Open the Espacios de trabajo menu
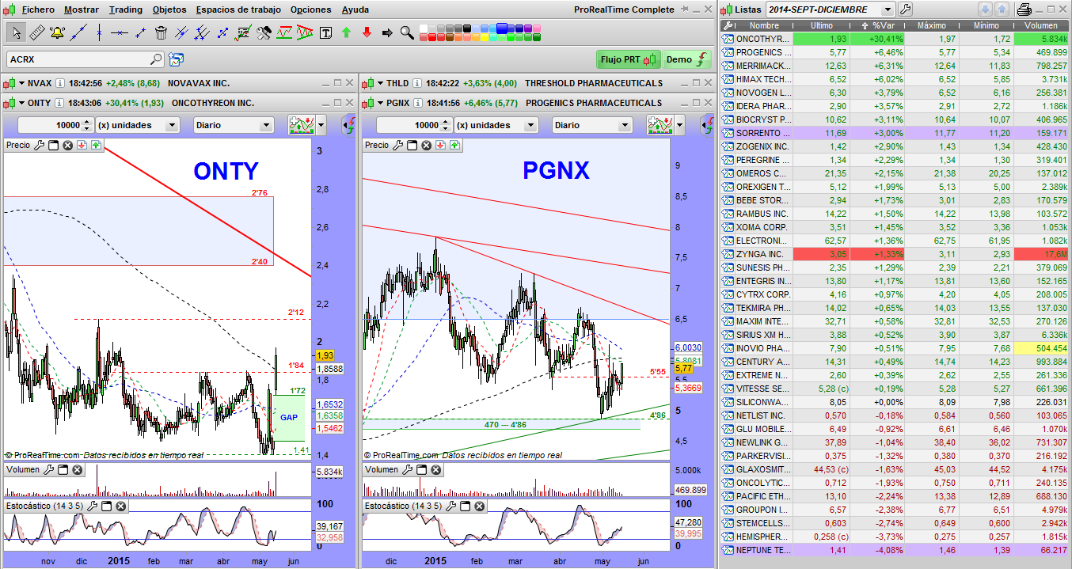Screen dimensions: 1072x569 click(238, 9)
